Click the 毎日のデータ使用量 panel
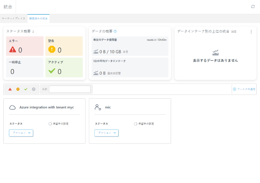 click(x=130, y=46)
